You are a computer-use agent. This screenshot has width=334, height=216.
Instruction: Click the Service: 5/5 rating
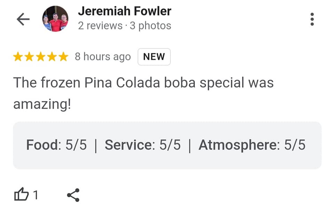coord(143,145)
